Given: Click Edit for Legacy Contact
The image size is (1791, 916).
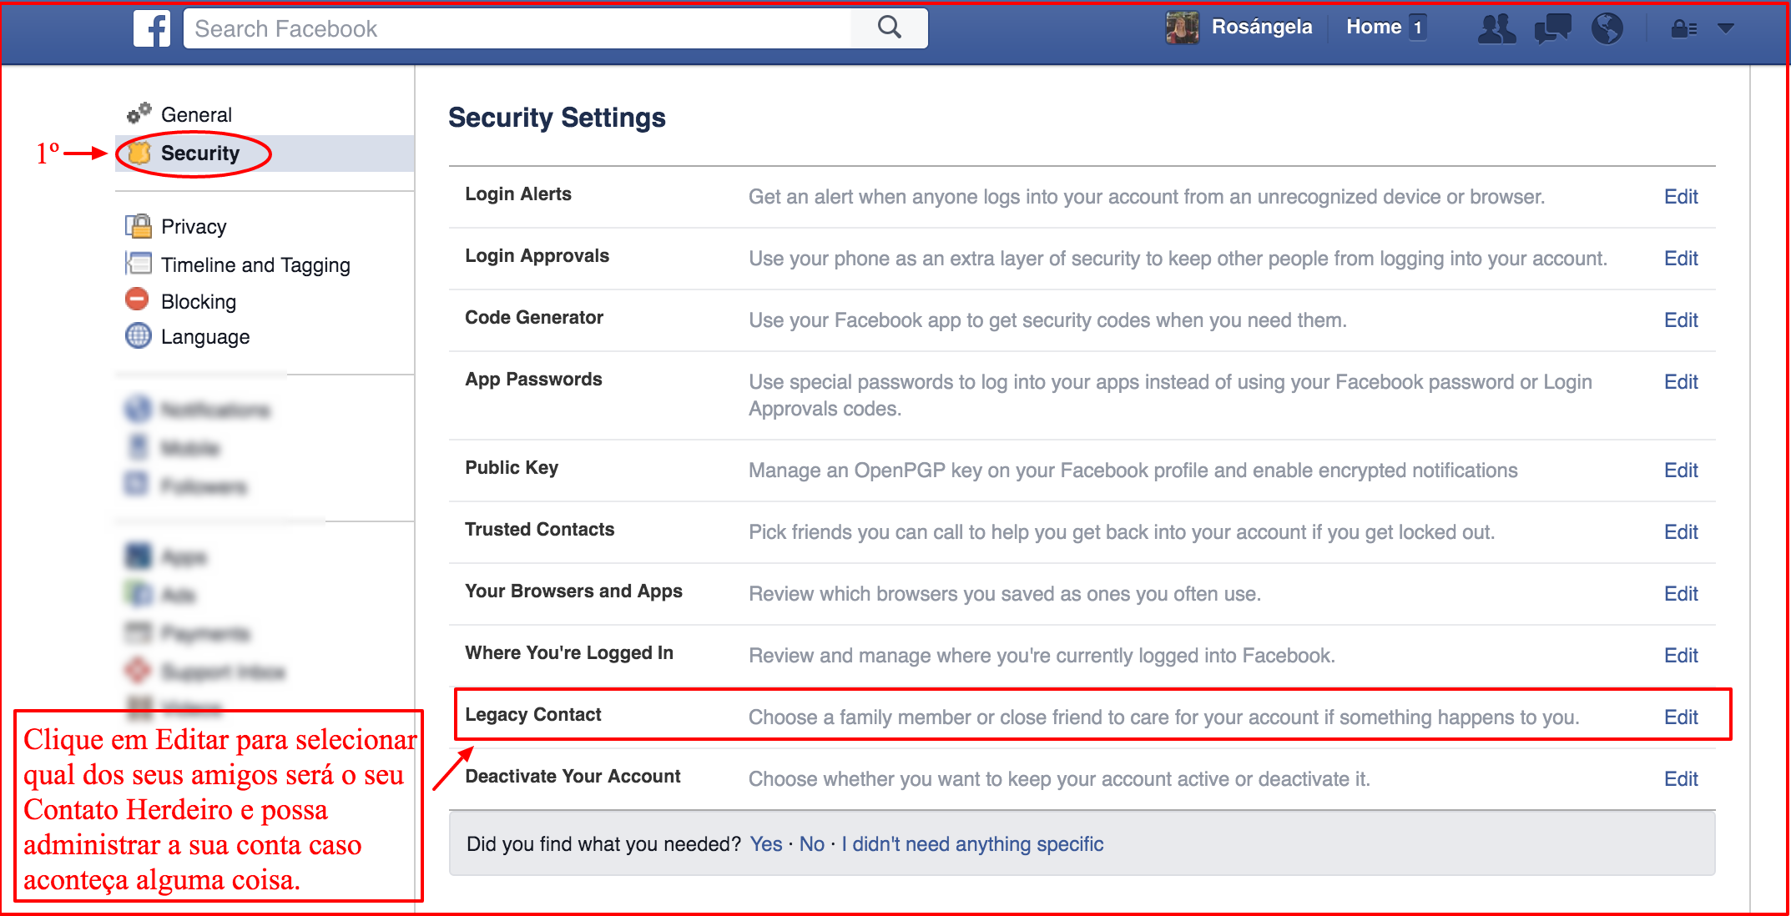Looking at the screenshot, I should [1680, 717].
